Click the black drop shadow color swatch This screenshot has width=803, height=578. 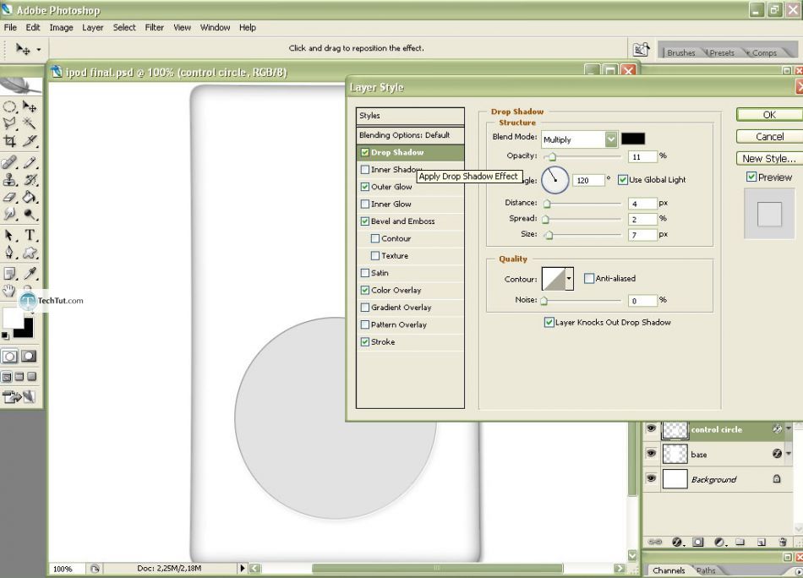pos(633,139)
